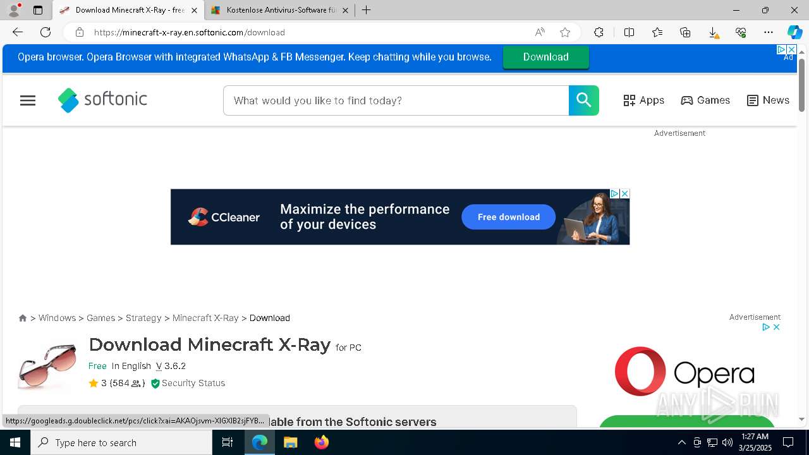Open Windows breadcrumb link
Screen dimensions: 809x455
(57, 318)
